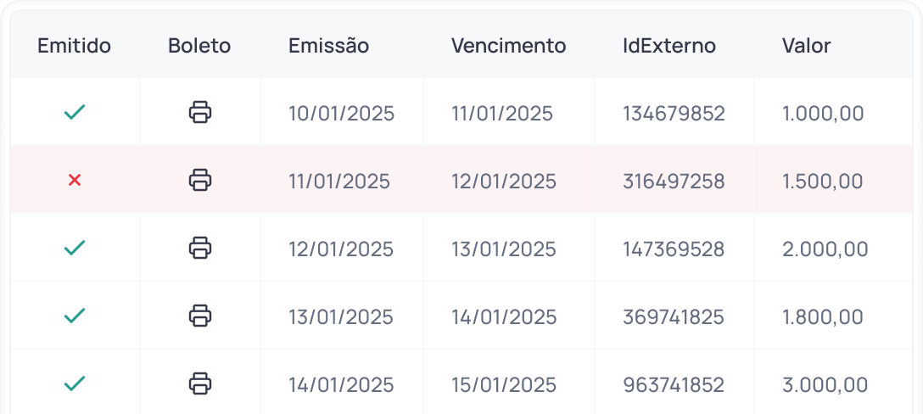Click the 1.500,00 value cell
Viewport: 923px width, 414px height.
click(822, 182)
